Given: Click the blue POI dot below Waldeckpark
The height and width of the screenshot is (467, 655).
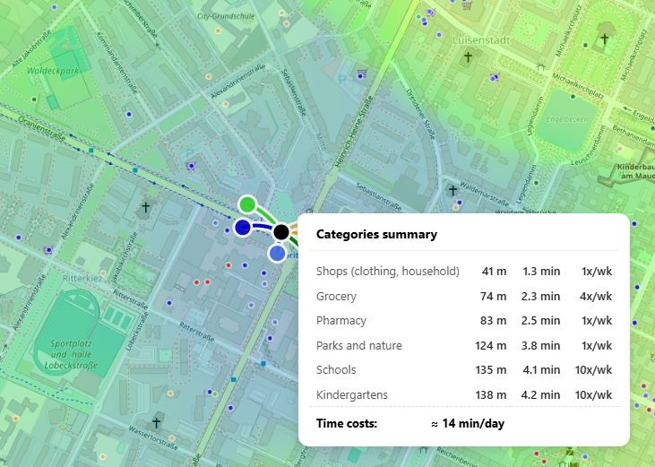Looking at the screenshot, I should tap(129, 114).
